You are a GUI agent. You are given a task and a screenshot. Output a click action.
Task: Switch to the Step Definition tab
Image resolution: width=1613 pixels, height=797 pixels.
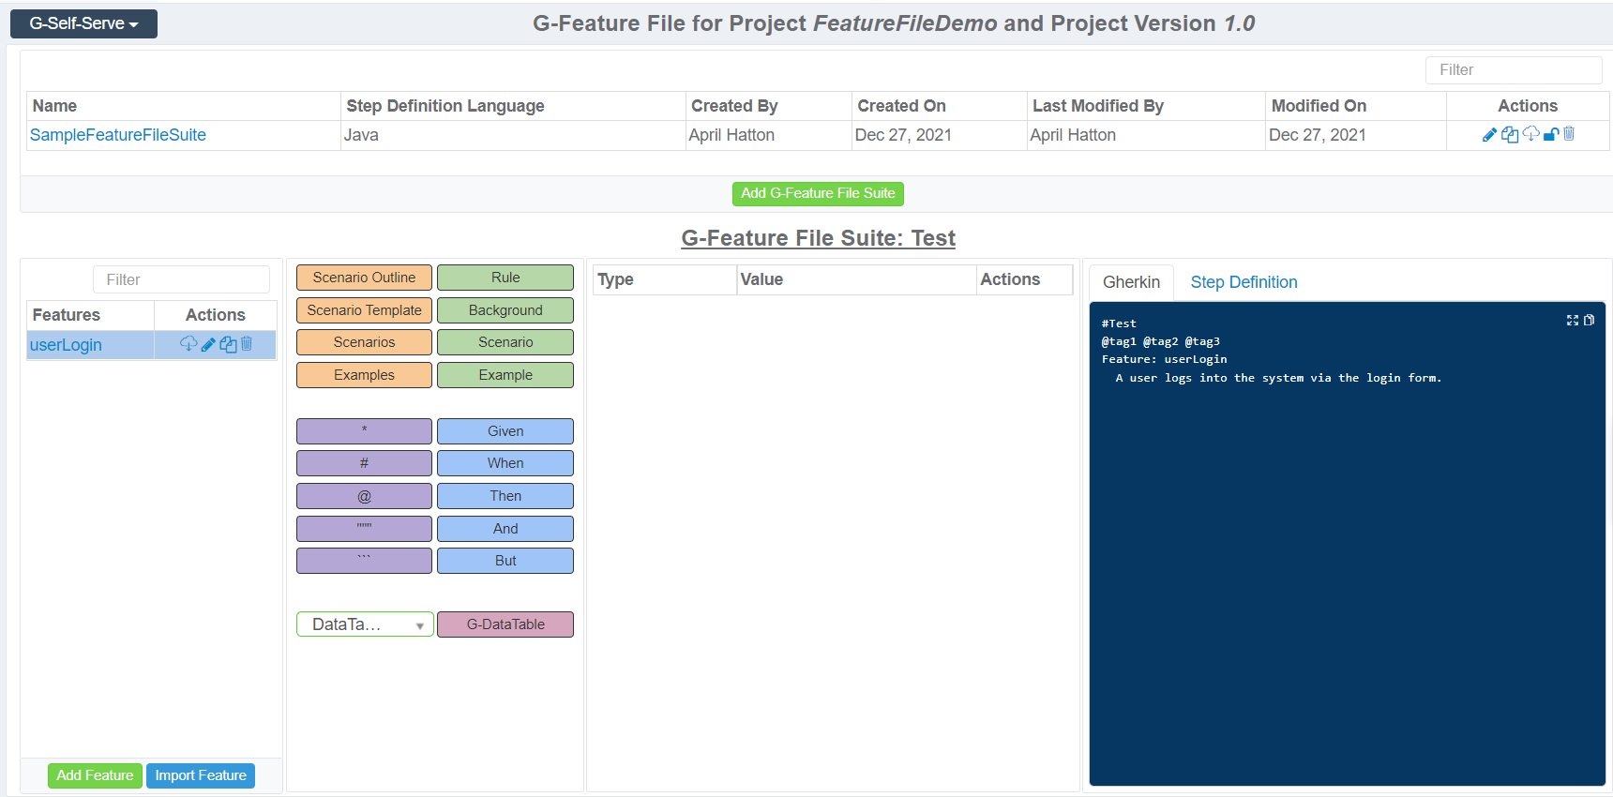pos(1244,282)
